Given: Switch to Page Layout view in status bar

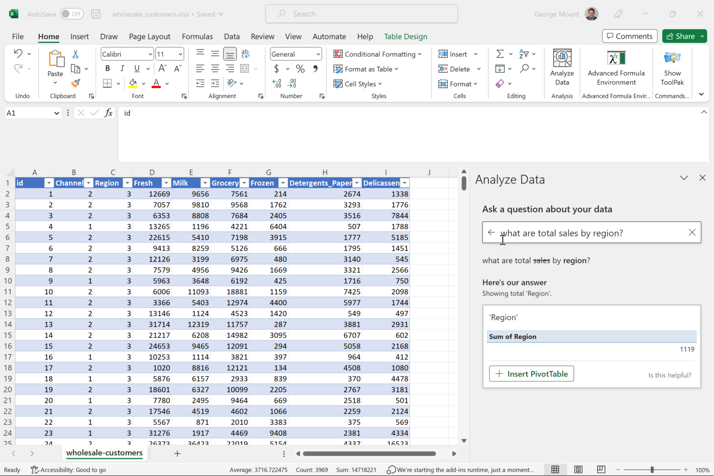Looking at the screenshot, I should click(578, 469).
